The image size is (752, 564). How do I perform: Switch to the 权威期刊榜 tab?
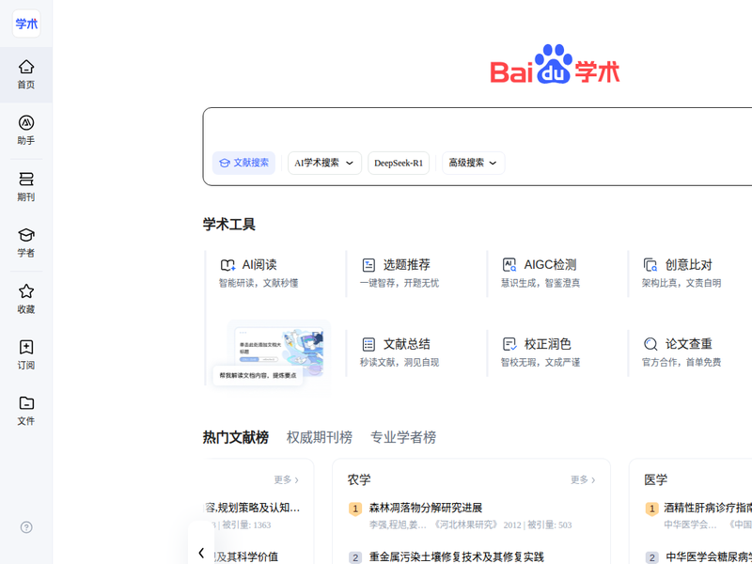coord(320,437)
